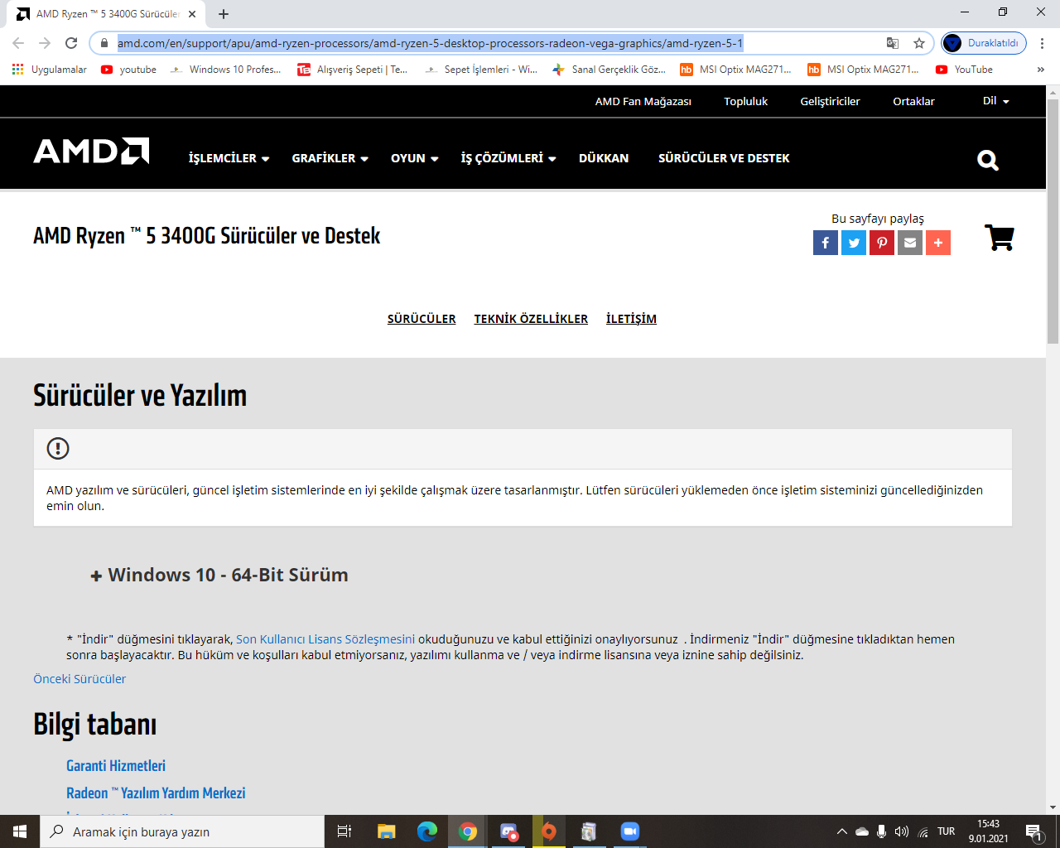Image resolution: width=1060 pixels, height=848 pixels.
Task: Go back with the browser back arrow
Action: tap(18, 43)
